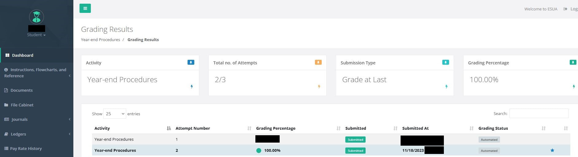
Task: Open Dashboard in the sidebar
Action: coord(22,55)
